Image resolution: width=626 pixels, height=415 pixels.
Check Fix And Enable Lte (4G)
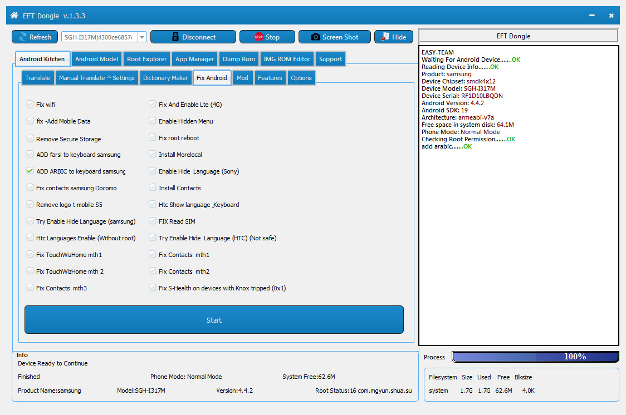pos(152,104)
